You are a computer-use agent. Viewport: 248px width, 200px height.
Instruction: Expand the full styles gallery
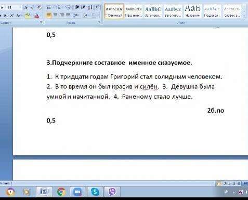[244, 17]
